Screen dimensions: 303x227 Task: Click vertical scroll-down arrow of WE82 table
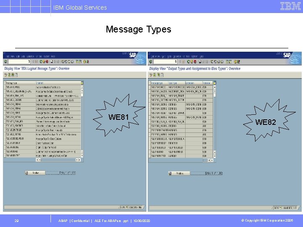point(215,156)
